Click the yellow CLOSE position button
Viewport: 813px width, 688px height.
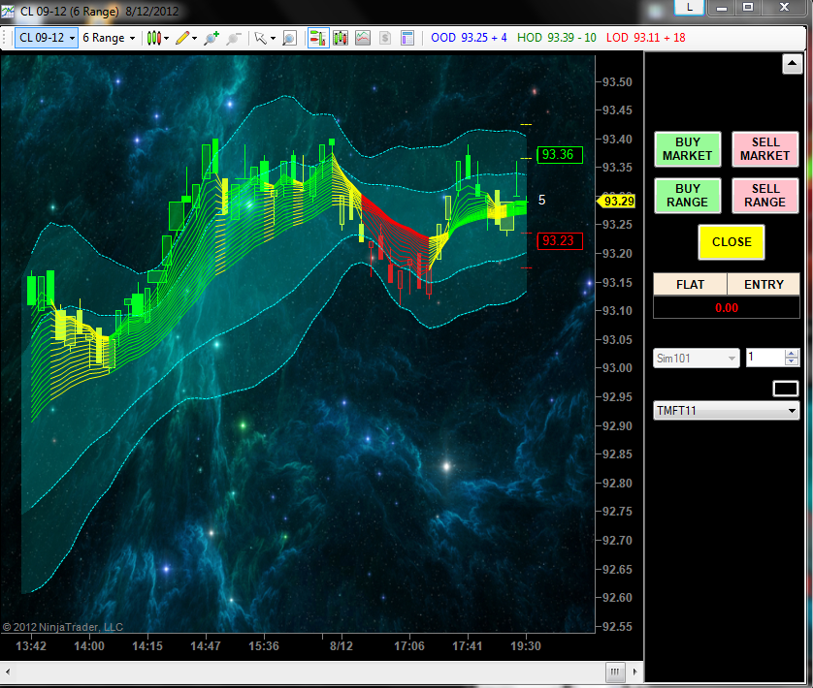pos(732,242)
